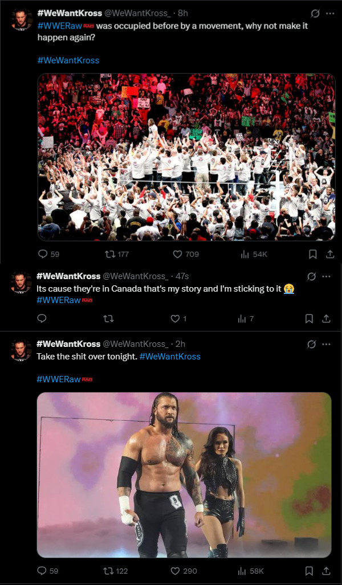Share the crowd photo tweet
This screenshot has width=342, height=585.
coord(329,254)
